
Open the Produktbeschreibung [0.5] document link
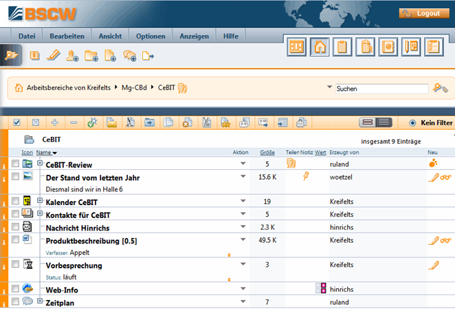[x=91, y=241]
